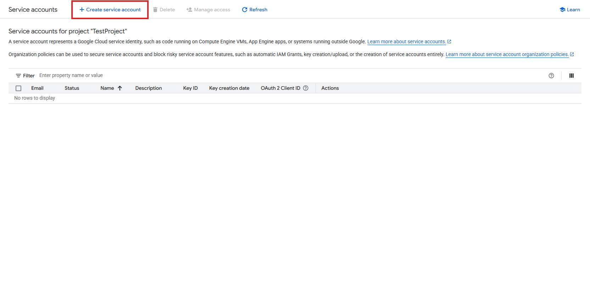Click the Email column header

(x=37, y=88)
